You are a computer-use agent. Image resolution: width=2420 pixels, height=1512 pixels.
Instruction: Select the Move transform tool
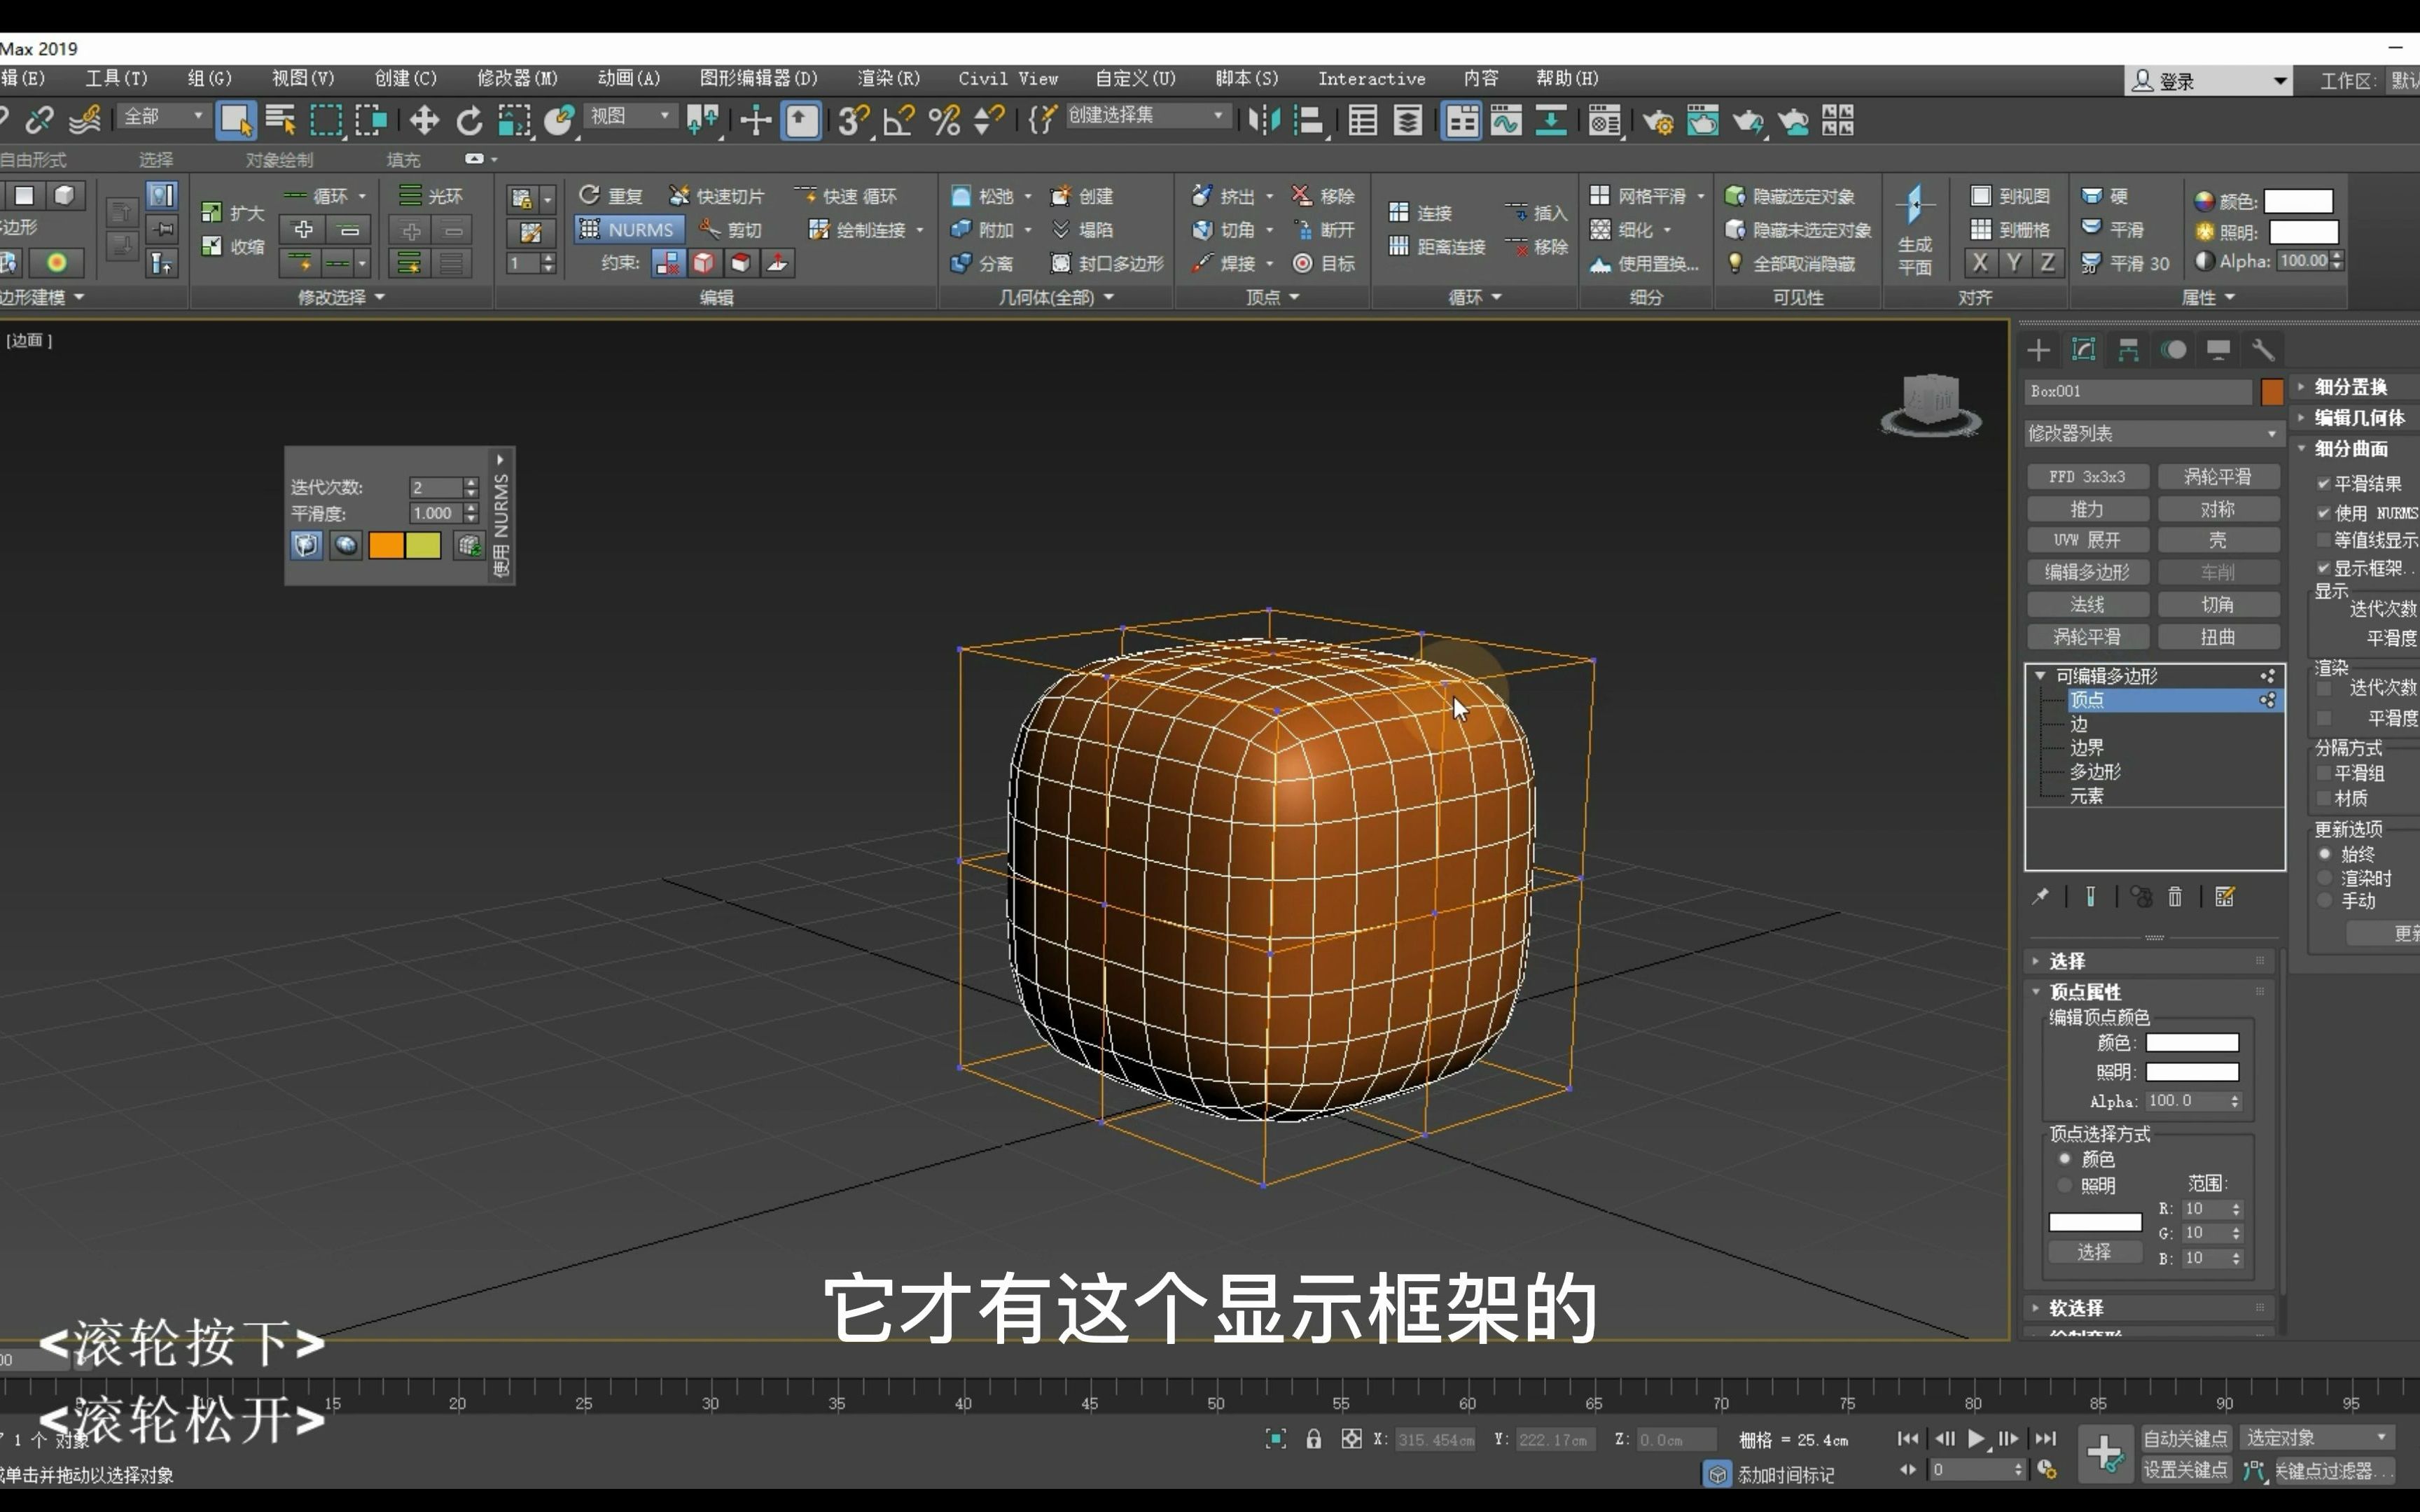pyautogui.click(x=424, y=121)
